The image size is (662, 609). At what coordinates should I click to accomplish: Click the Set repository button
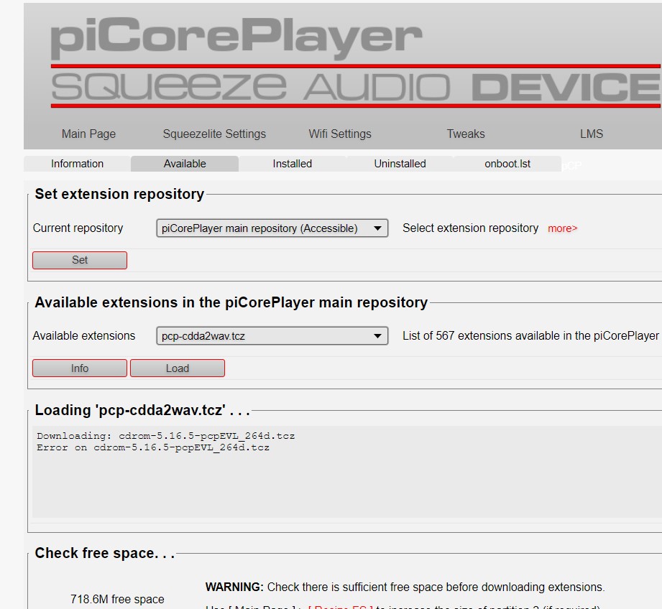pos(80,260)
